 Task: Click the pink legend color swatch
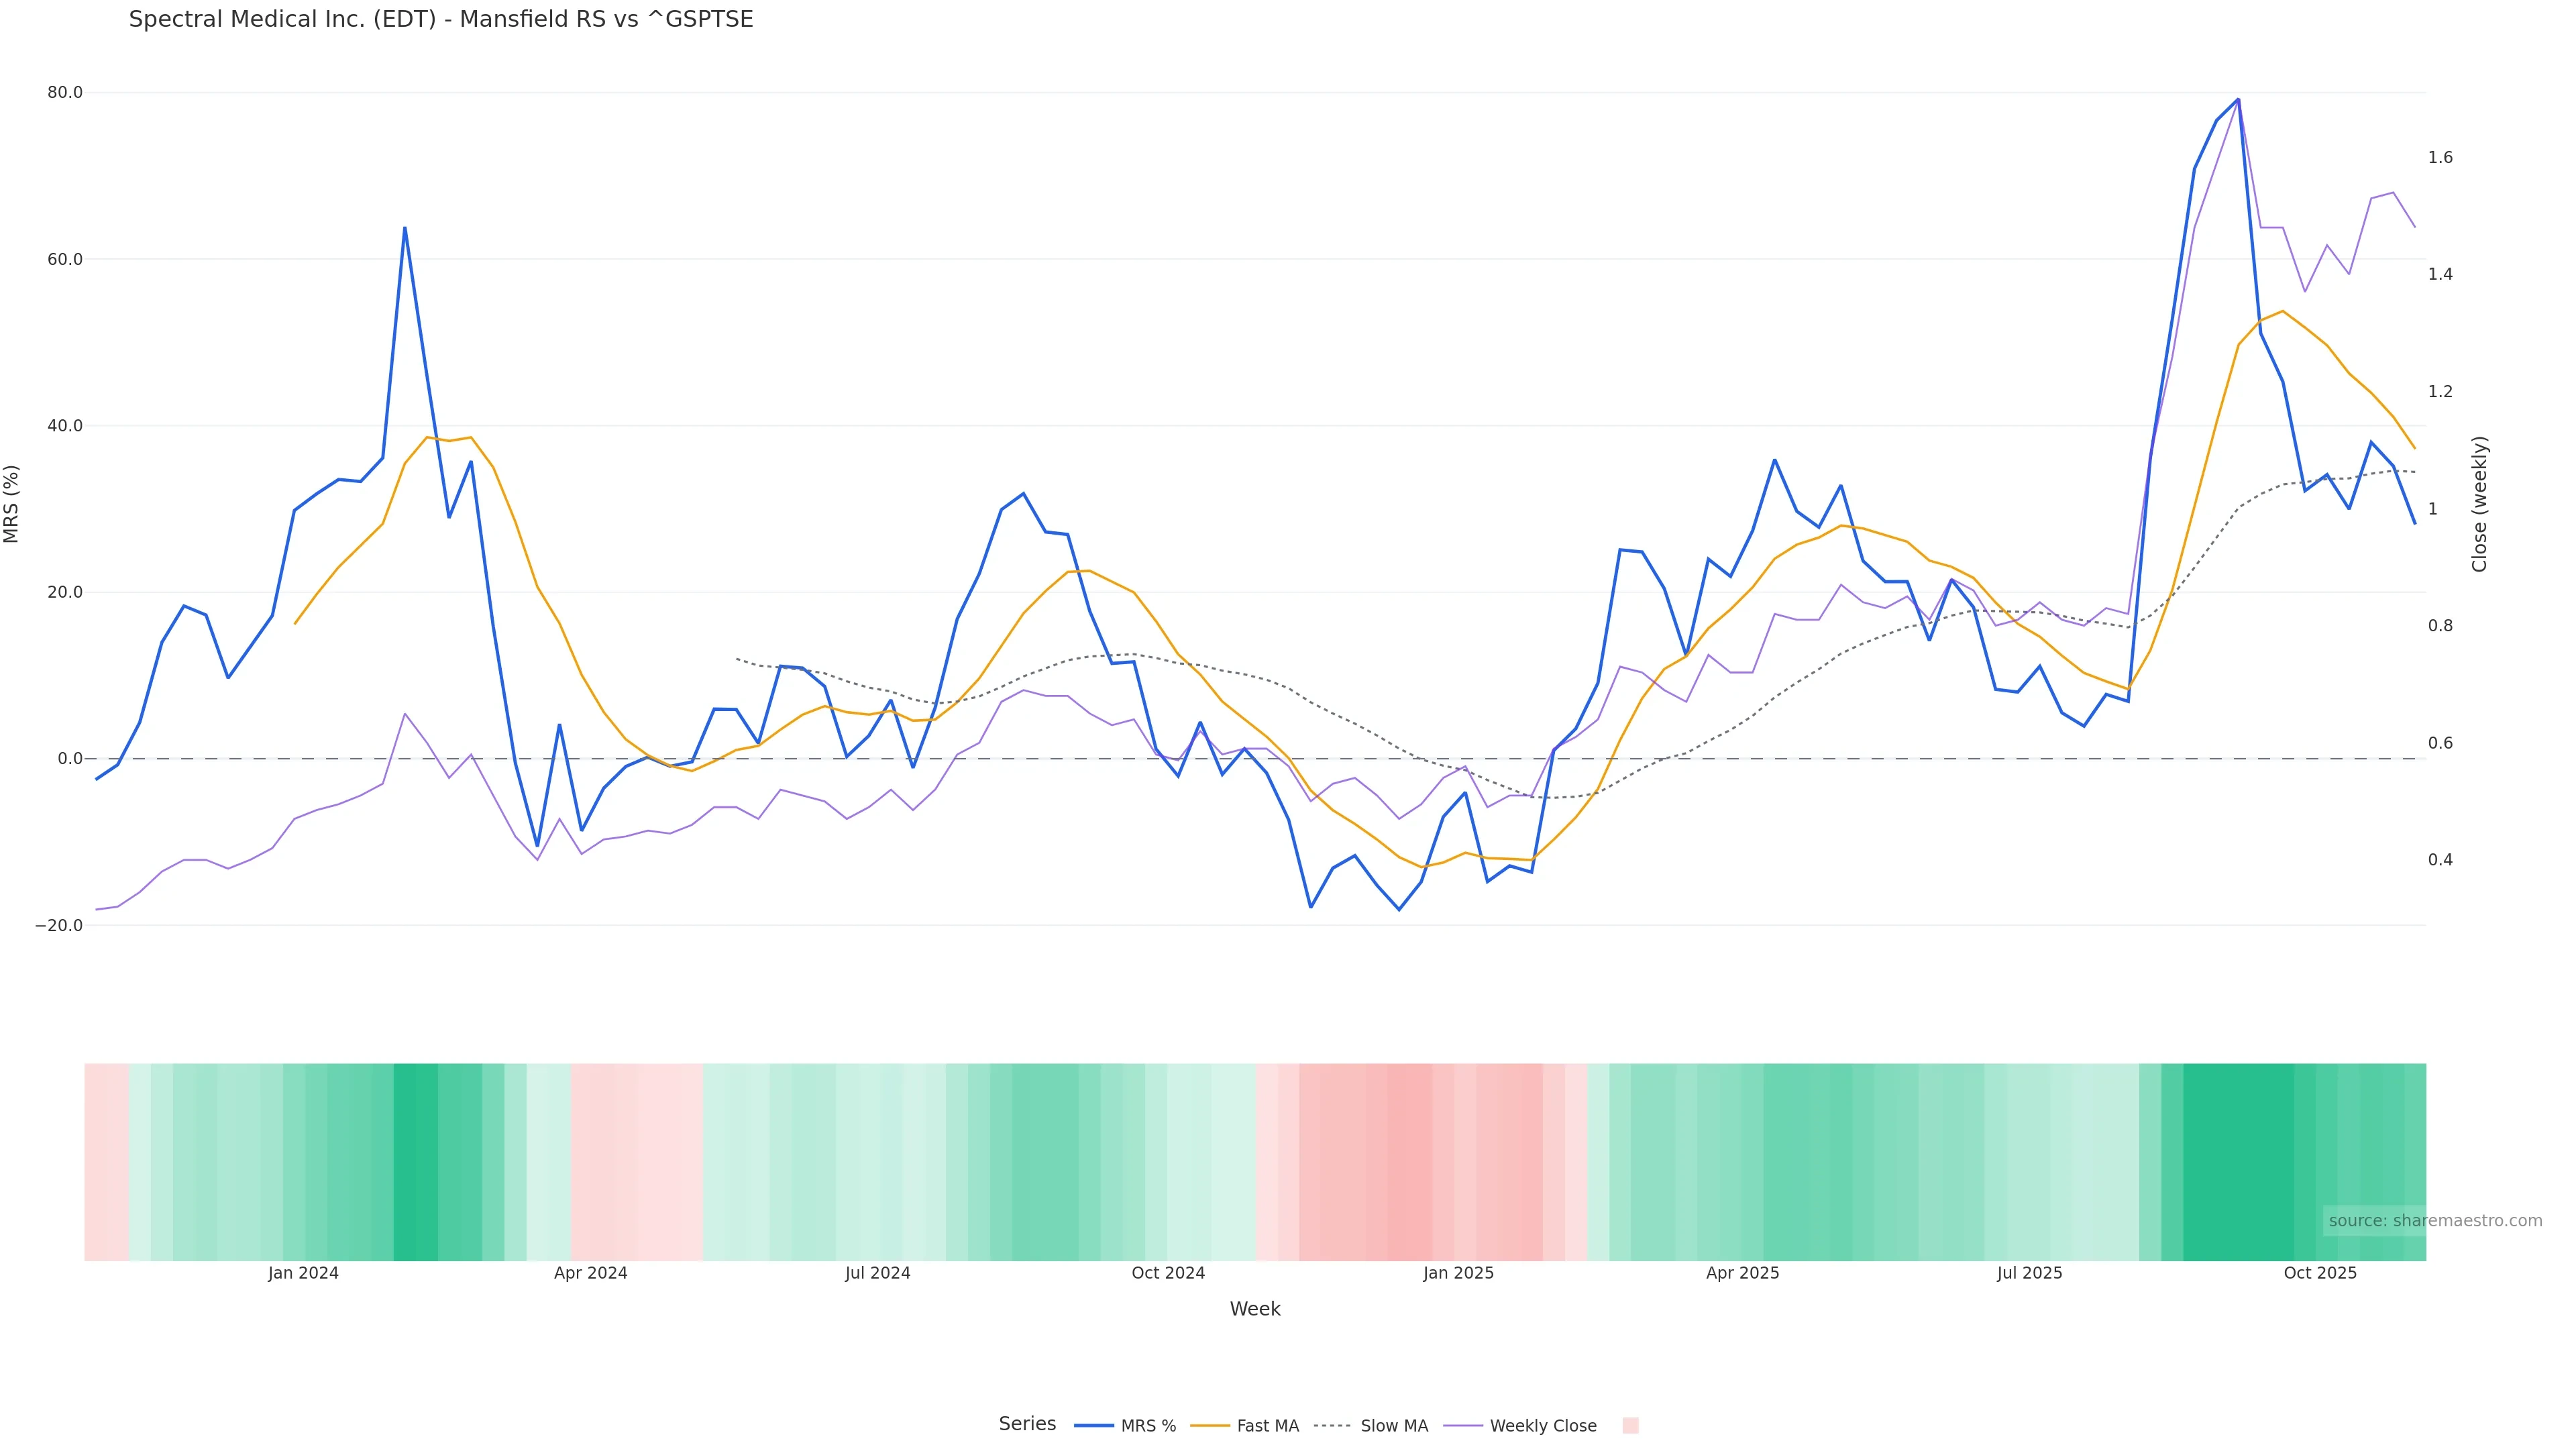[1630, 1426]
